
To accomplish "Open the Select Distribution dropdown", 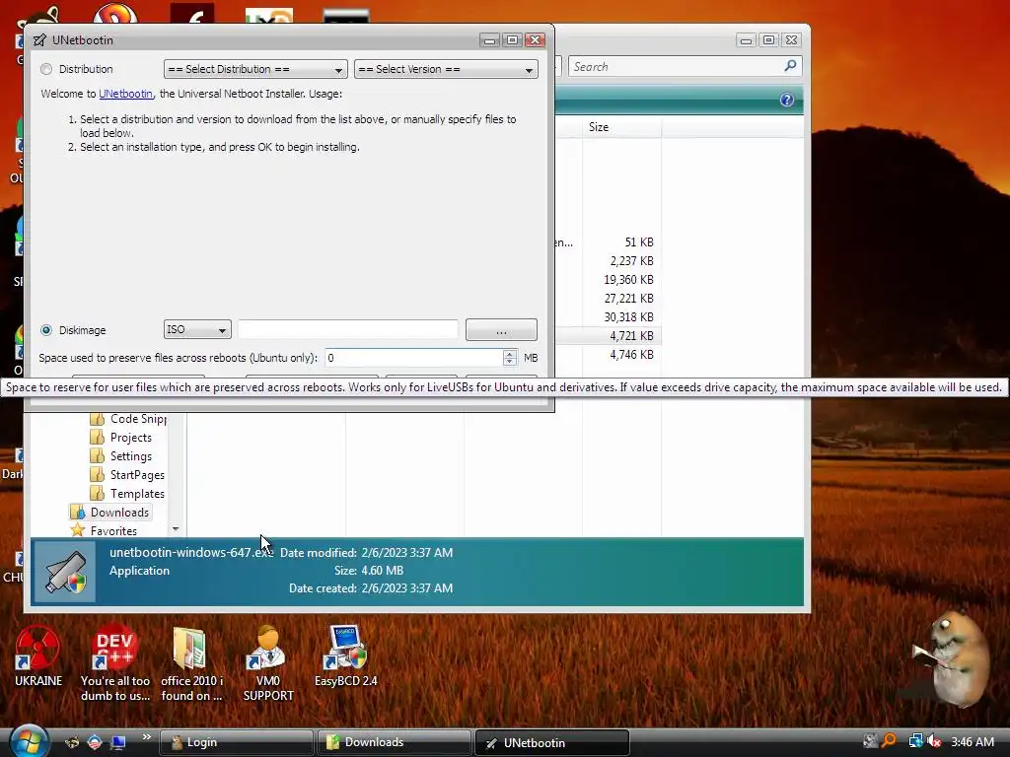I will [x=255, y=69].
